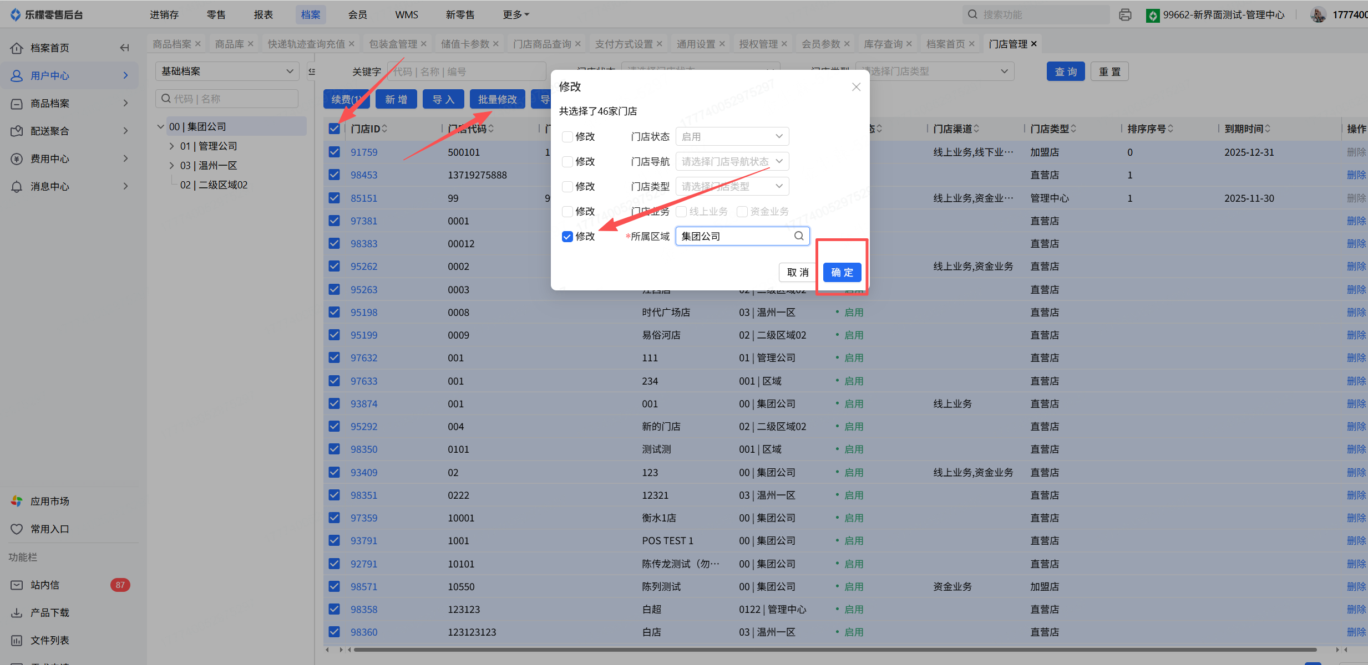Open the 基础档案 dropdown
1368x665 pixels.
click(226, 71)
